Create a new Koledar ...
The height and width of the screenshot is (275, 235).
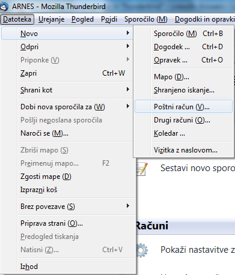(x=183, y=133)
